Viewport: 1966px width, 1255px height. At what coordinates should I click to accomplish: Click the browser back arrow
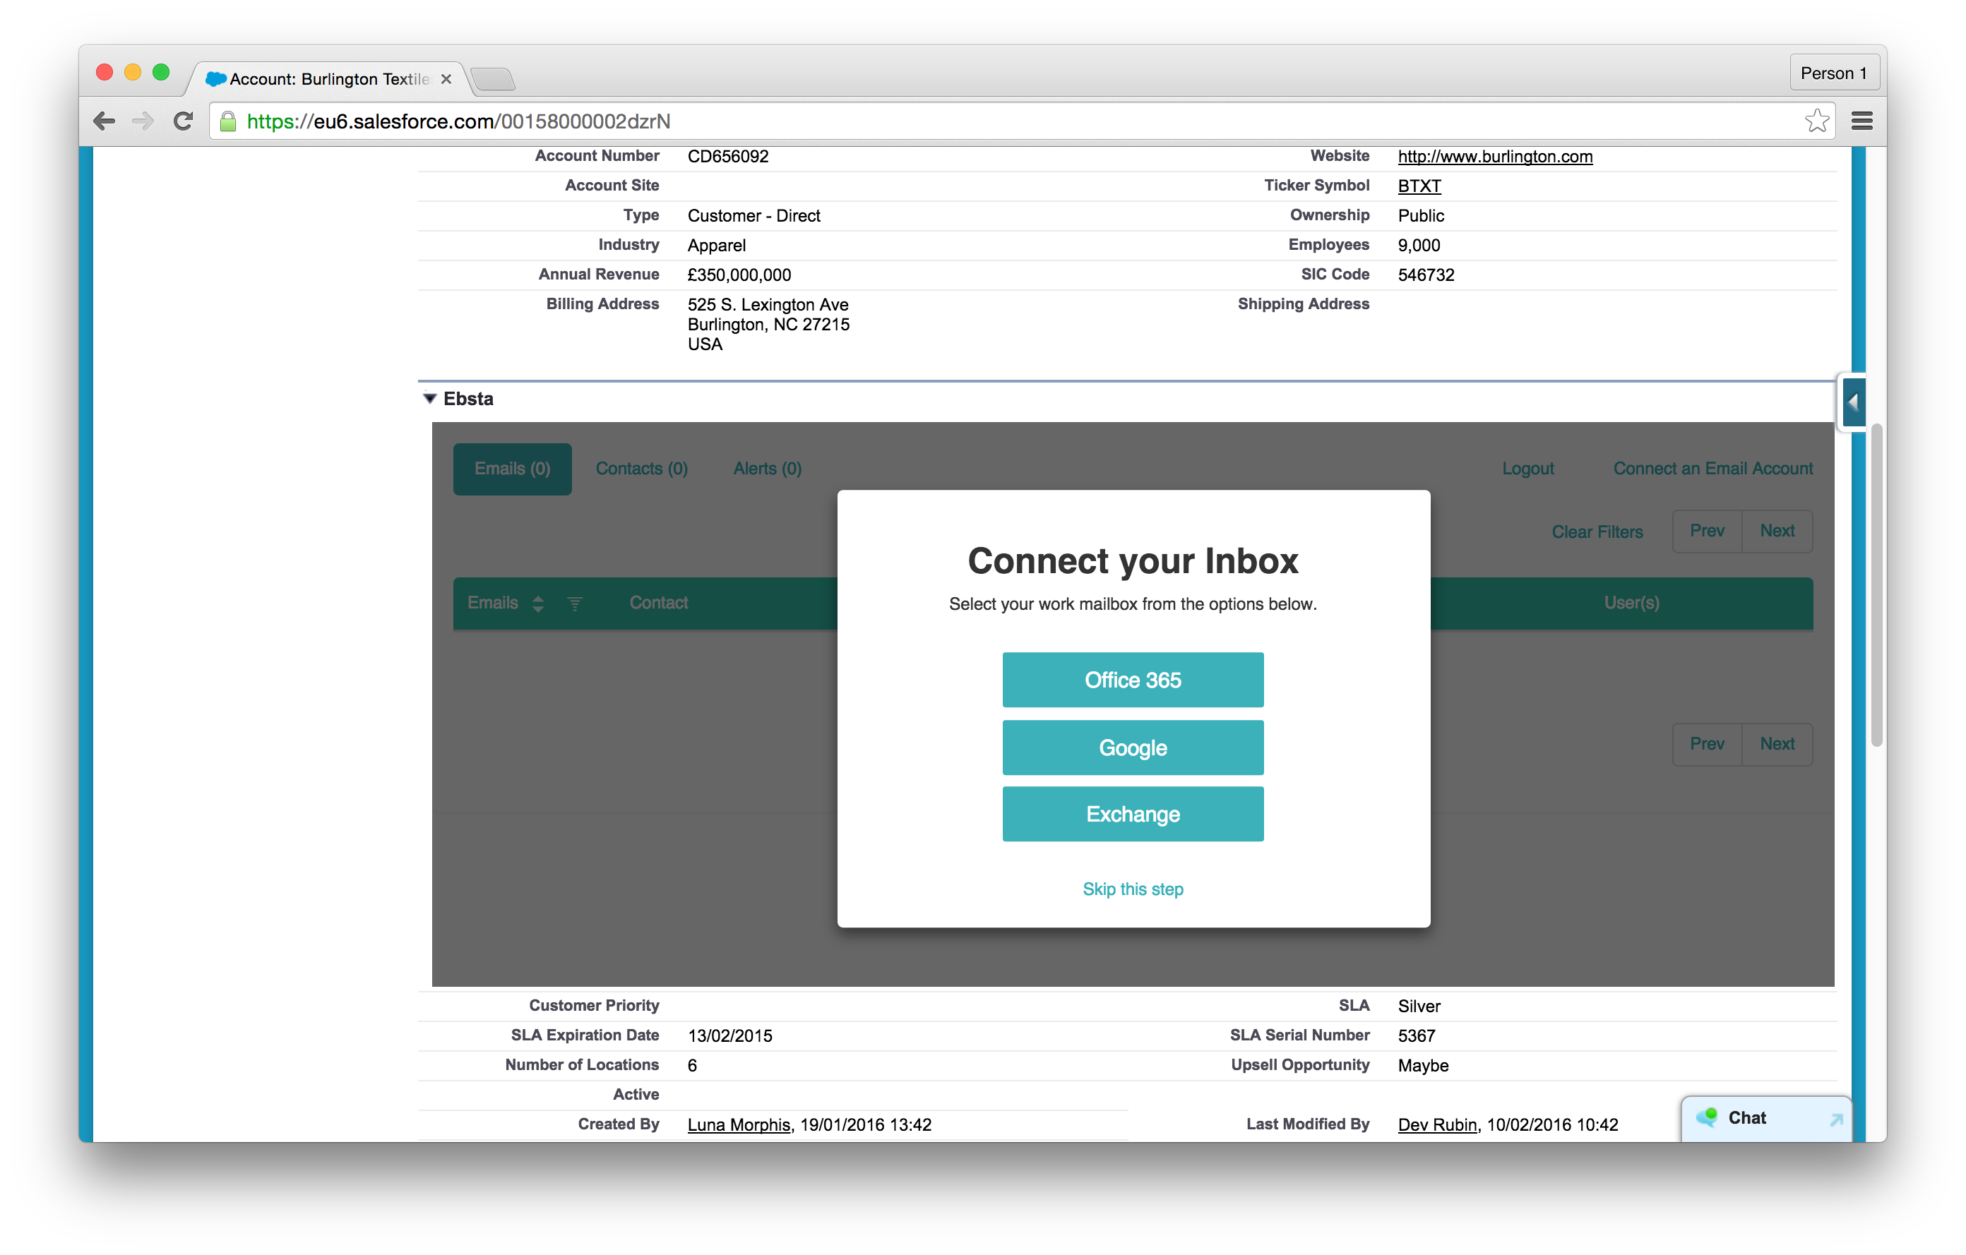click(x=104, y=121)
